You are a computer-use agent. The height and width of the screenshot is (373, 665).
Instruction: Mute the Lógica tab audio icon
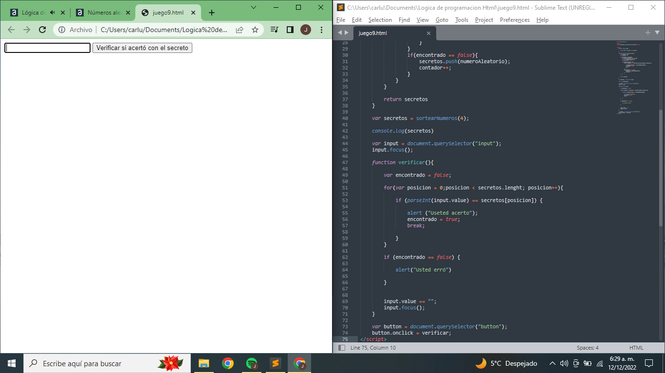click(53, 13)
